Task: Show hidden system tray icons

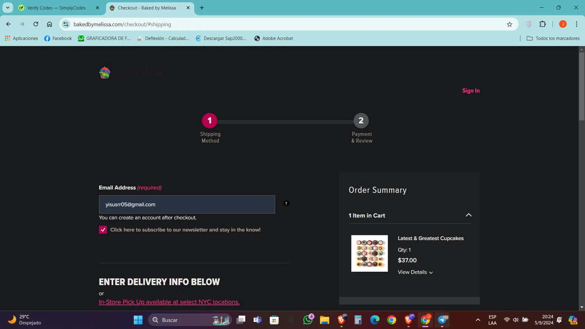Action: 478,320
